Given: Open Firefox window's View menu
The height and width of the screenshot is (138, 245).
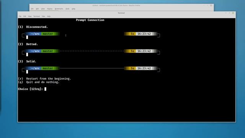Looking at the screenshot, I should click(43, 9).
